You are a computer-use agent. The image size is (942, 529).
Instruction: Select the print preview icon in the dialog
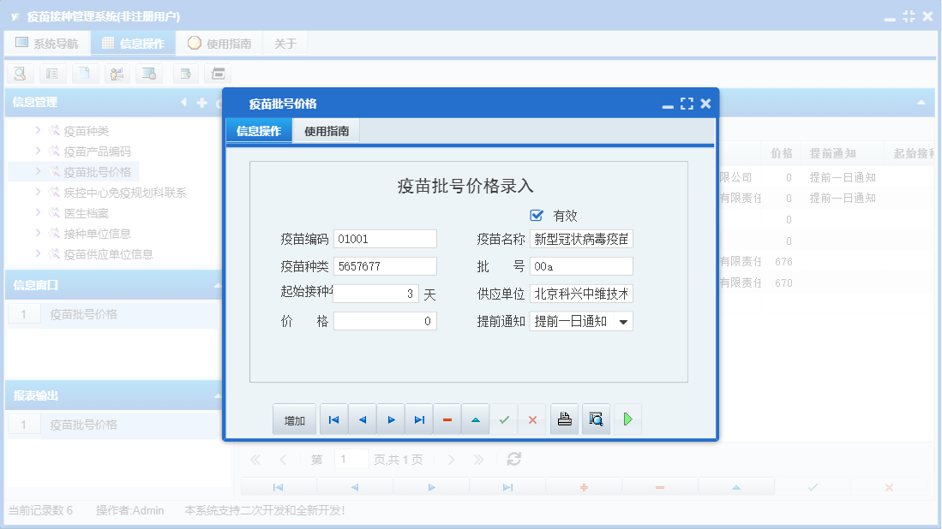[x=596, y=419]
